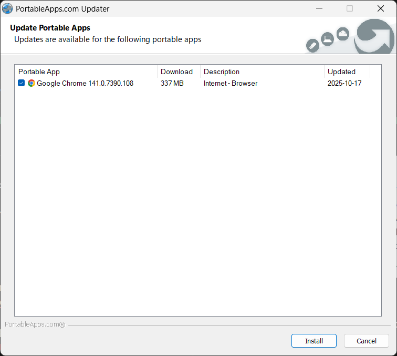Select the Google Chrome 141.0.7390.108 row
This screenshot has width=397, height=356.
click(85, 83)
